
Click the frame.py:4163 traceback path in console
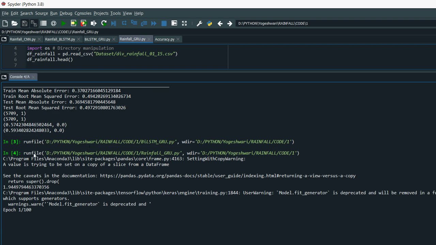(x=94, y=159)
